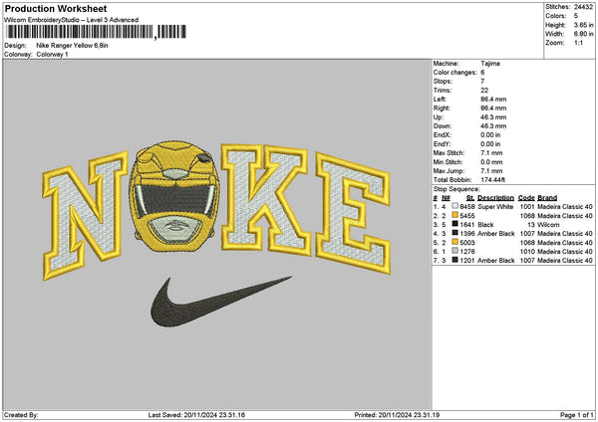Click the embroidered letter E in the design
The height and width of the screenshot is (422, 598).
(354, 213)
